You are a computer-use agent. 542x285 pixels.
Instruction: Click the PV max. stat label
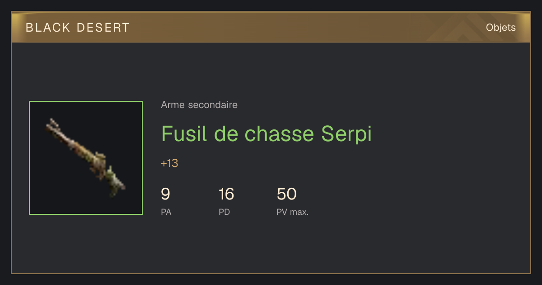[x=293, y=212]
